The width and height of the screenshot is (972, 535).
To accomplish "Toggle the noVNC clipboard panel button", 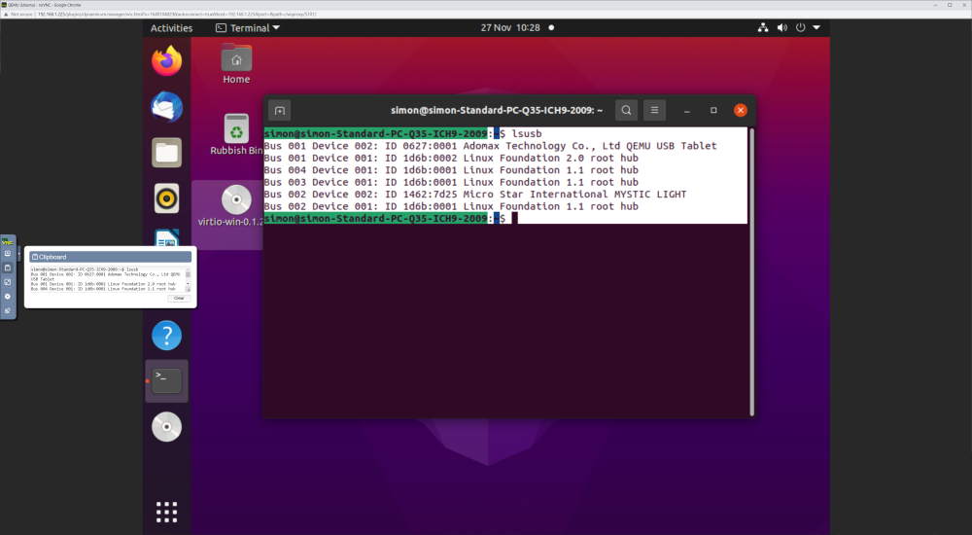I will (x=8, y=267).
